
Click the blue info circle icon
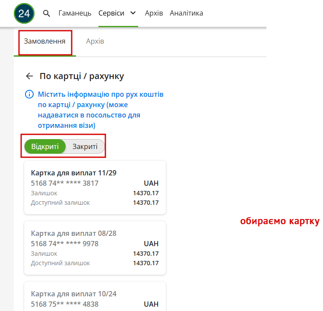29,95
